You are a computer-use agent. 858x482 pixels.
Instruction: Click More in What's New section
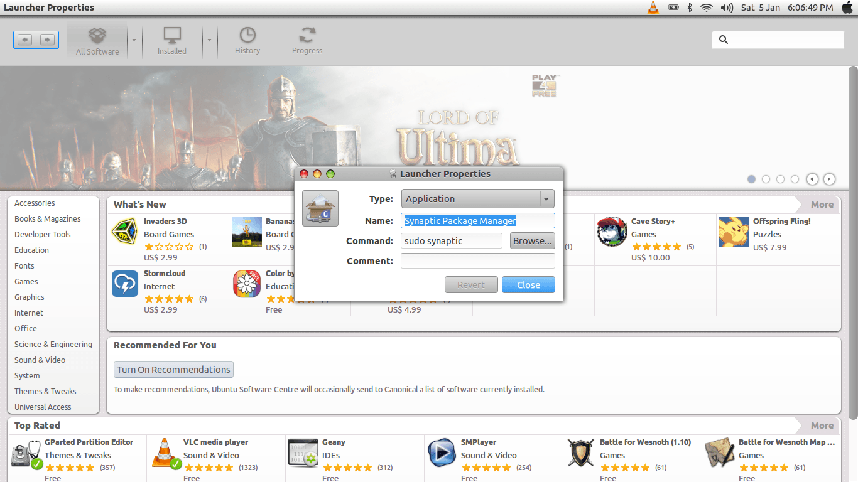822,205
